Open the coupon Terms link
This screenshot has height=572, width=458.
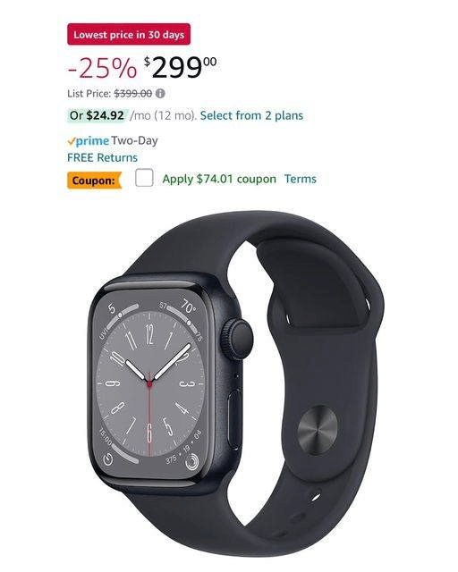[301, 179]
